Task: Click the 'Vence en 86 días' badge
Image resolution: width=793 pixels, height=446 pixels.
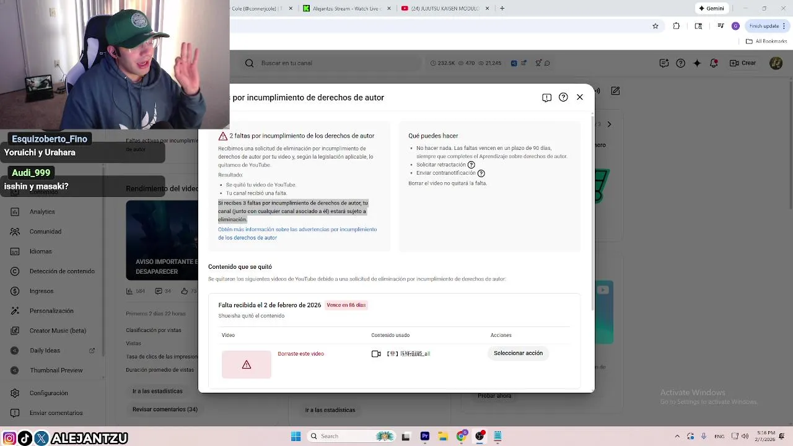Action: 346,305
